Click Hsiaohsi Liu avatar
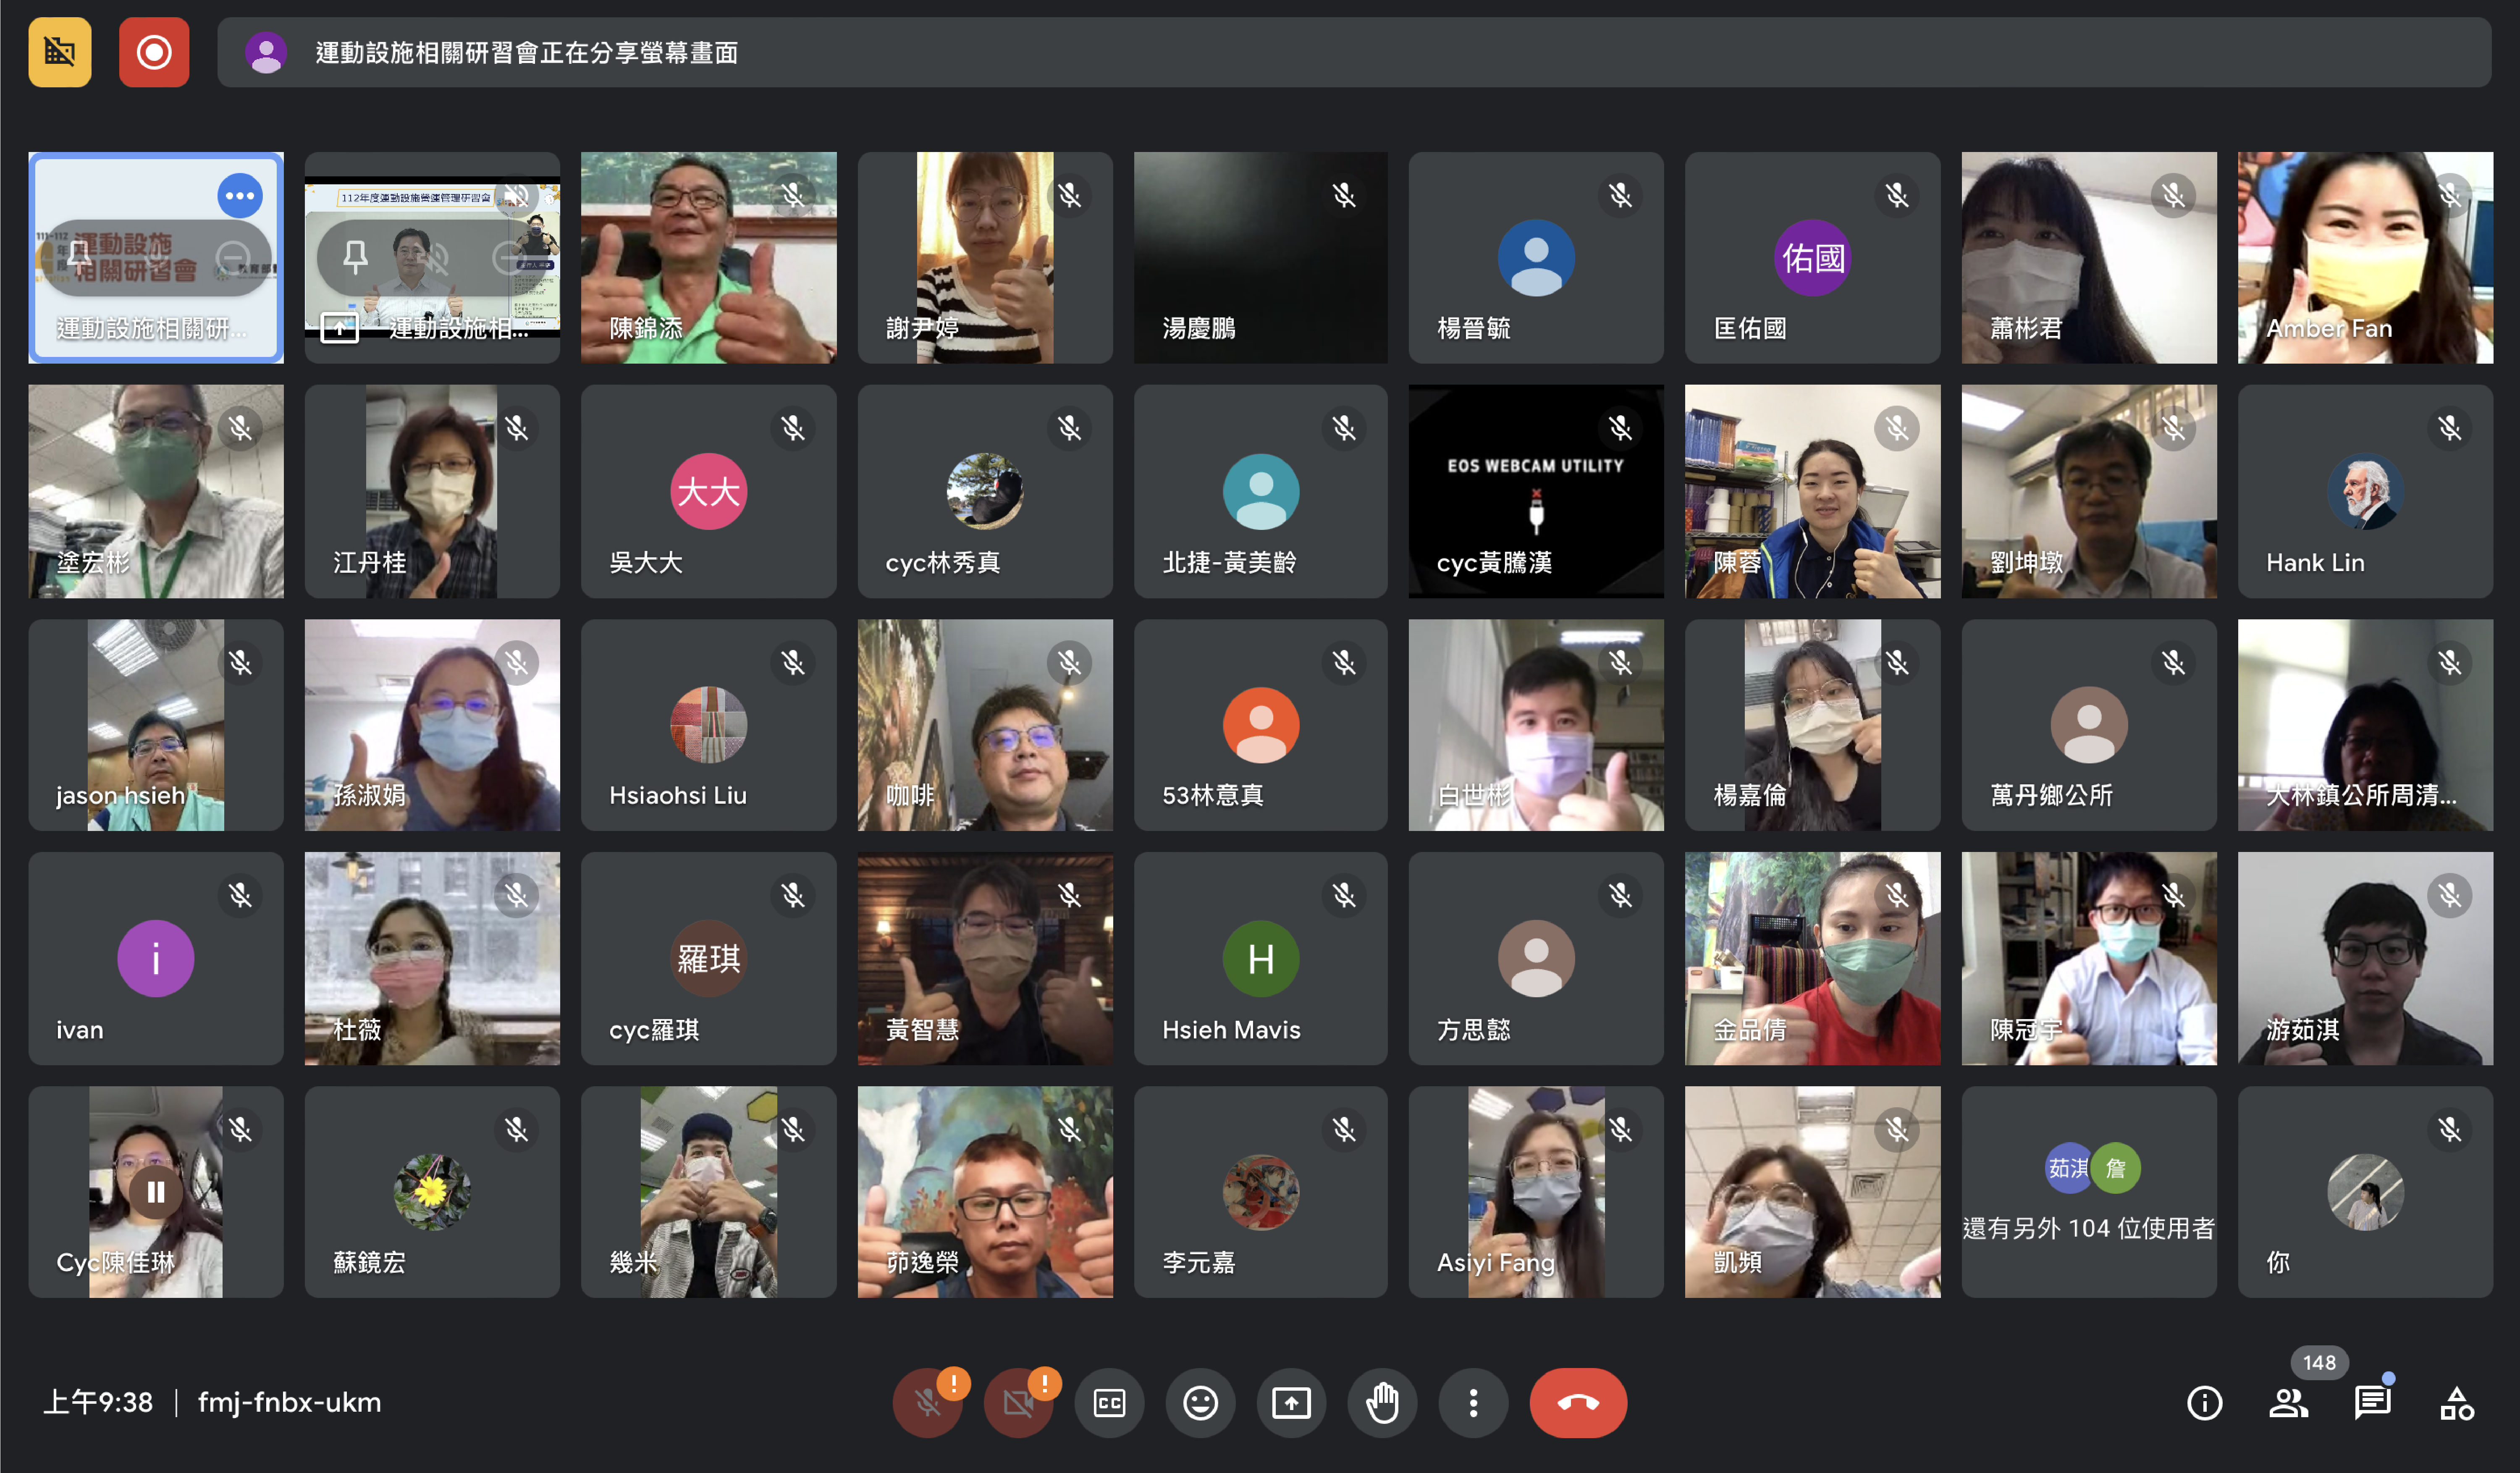 tap(708, 725)
